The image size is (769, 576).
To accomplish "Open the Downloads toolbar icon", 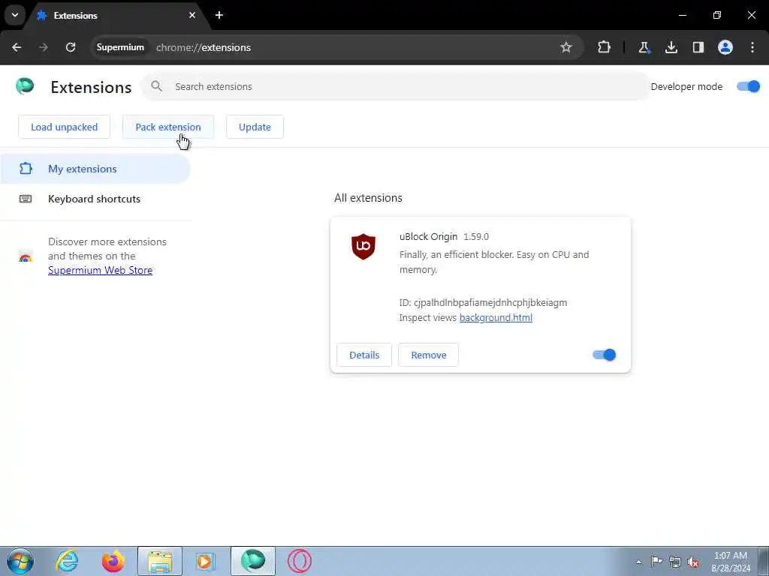I will pyautogui.click(x=671, y=47).
